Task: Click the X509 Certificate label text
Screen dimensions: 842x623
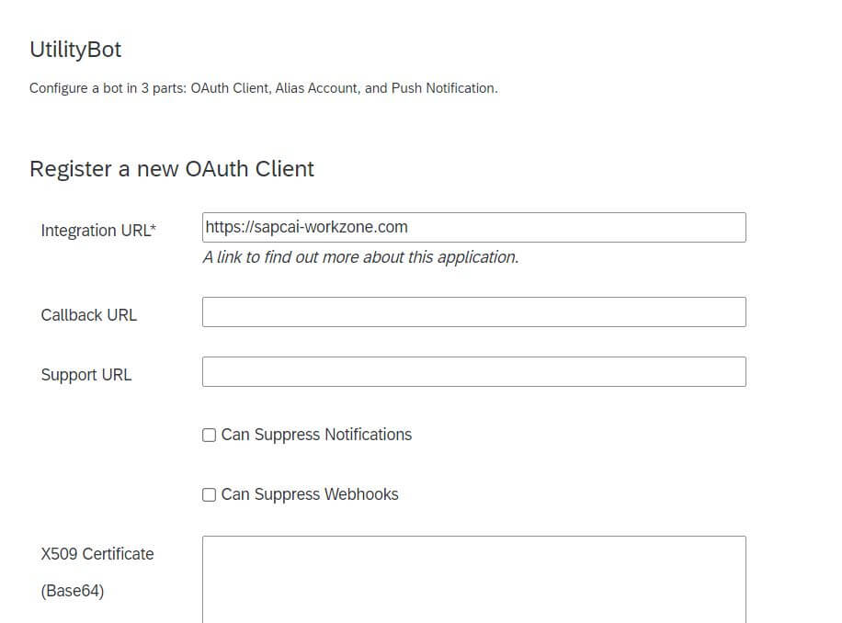Action: click(x=97, y=554)
